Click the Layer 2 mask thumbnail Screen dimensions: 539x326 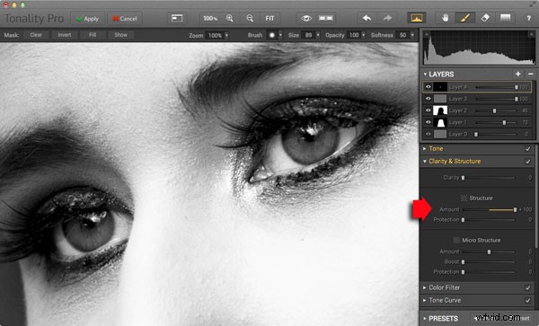click(440, 110)
